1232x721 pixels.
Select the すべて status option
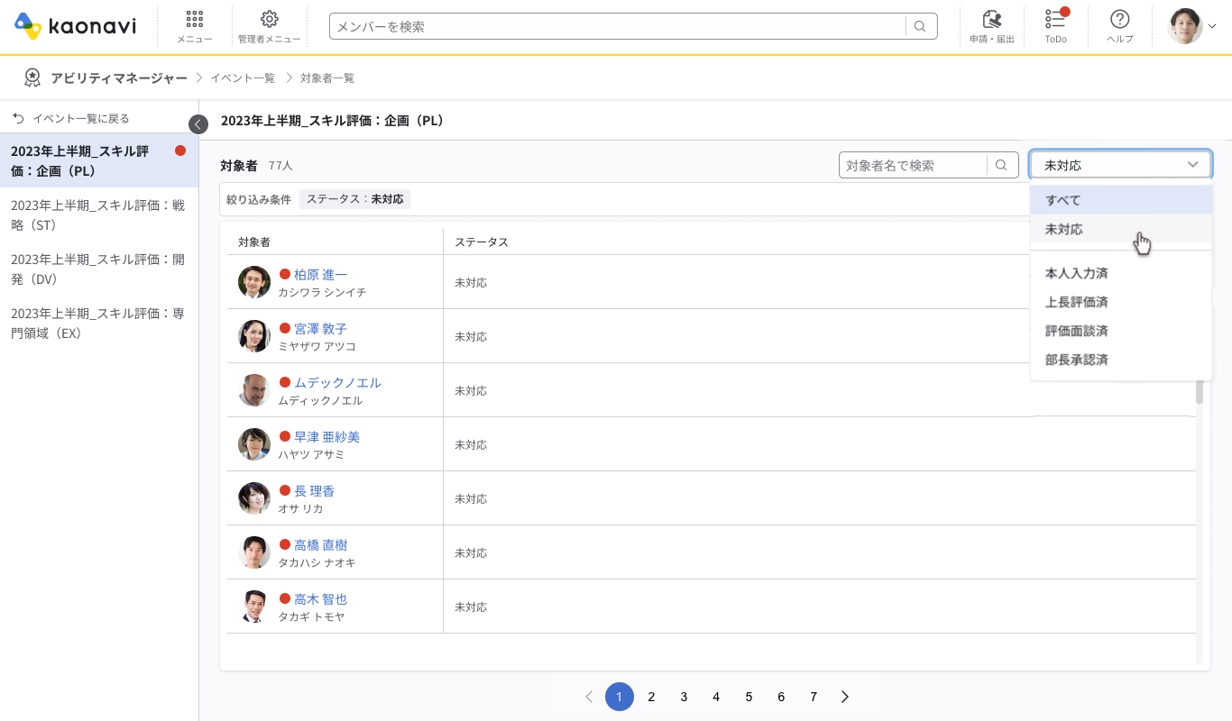[x=1064, y=199]
